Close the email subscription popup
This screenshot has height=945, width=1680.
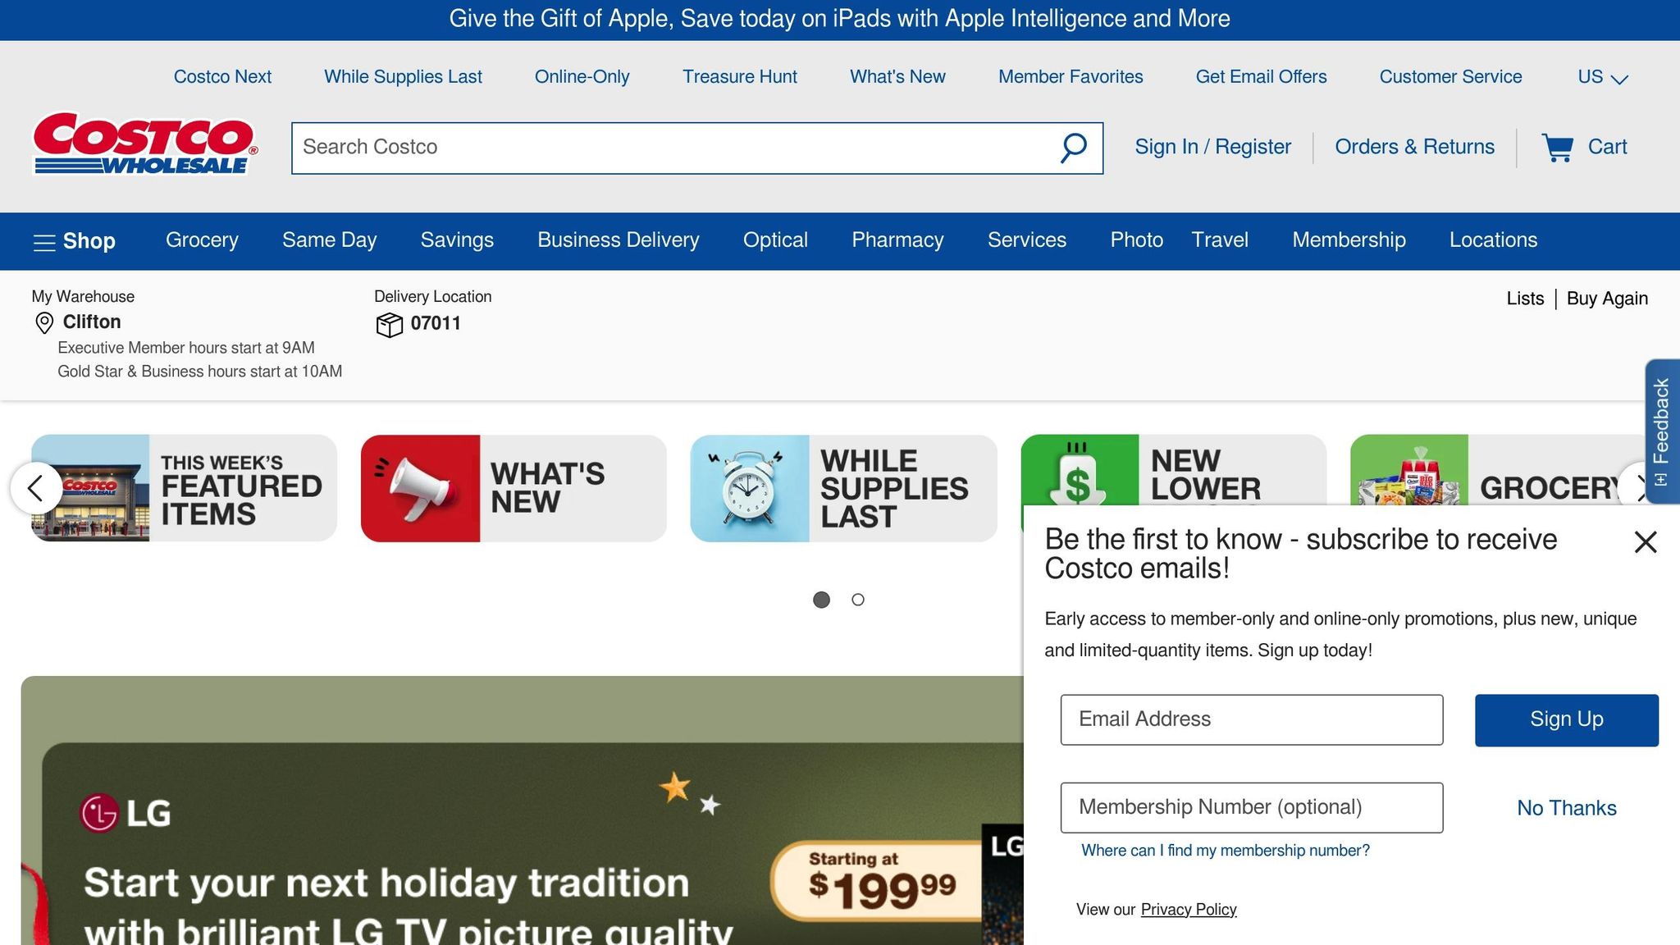[x=1645, y=542]
